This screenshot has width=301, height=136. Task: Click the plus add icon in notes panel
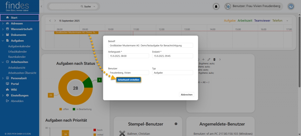[203, 59]
